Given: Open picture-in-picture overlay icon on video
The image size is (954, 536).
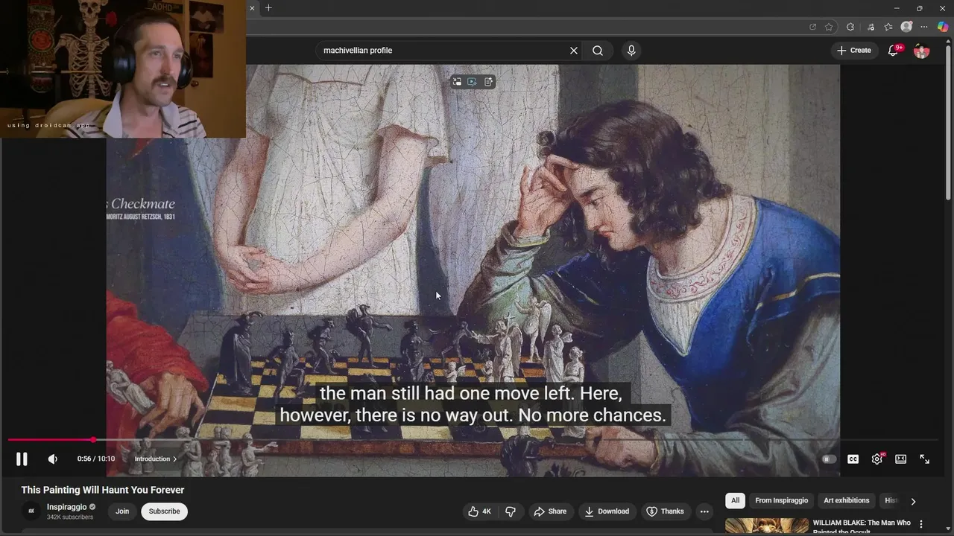Looking at the screenshot, I should pos(457,82).
